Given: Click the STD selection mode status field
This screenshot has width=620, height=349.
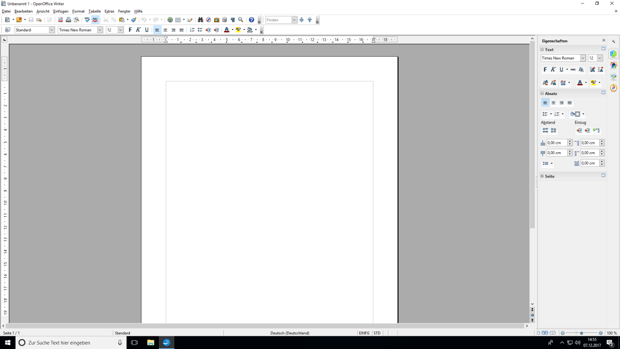Looking at the screenshot, I should (x=377, y=333).
